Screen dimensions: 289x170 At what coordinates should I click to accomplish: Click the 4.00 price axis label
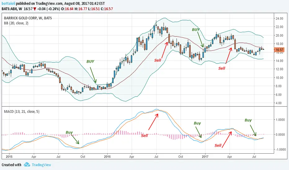(279, 103)
